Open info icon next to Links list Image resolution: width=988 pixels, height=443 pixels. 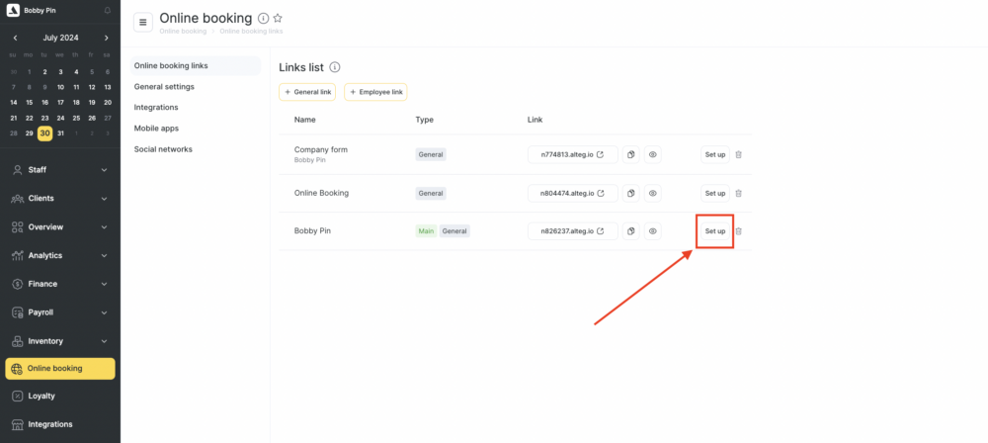335,67
